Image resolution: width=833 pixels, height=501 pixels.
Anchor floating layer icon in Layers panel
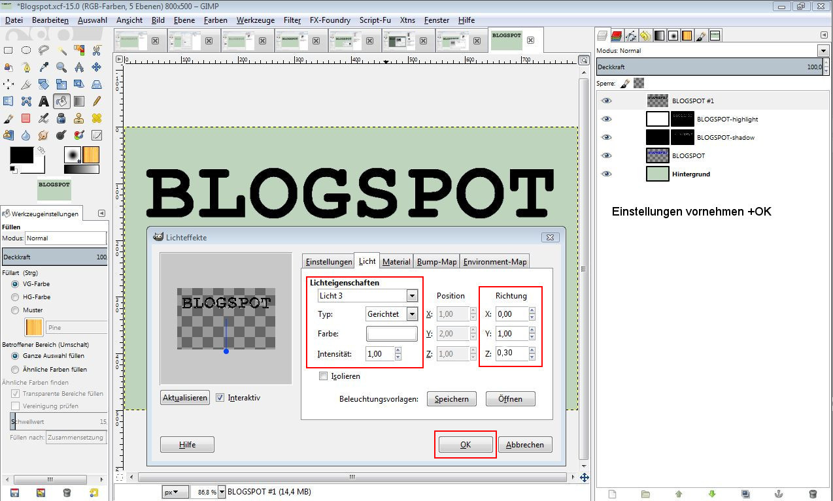coord(779,493)
